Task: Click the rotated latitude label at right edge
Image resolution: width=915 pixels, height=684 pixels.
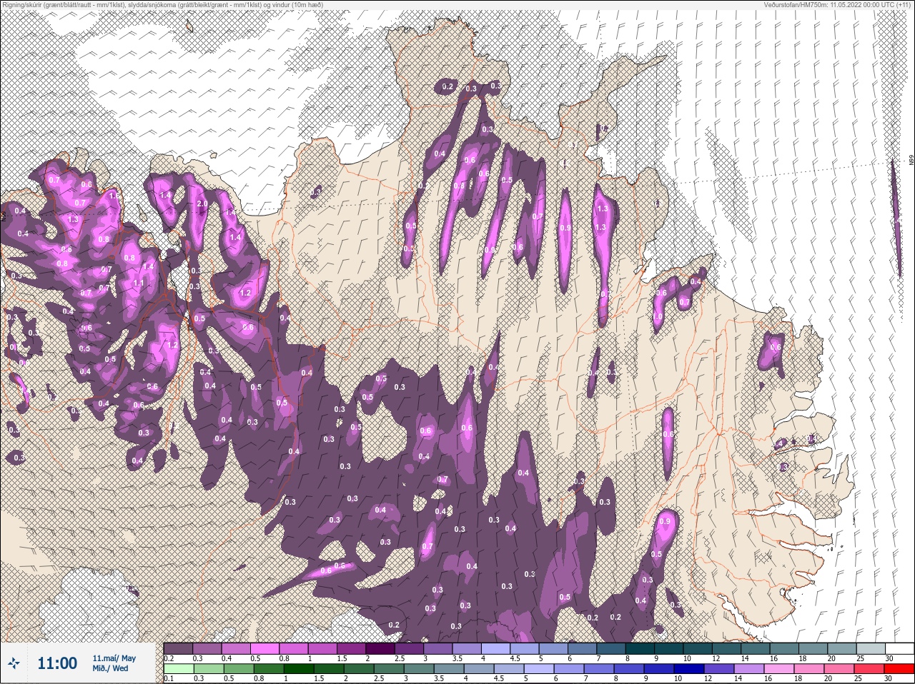Action: click(911, 161)
